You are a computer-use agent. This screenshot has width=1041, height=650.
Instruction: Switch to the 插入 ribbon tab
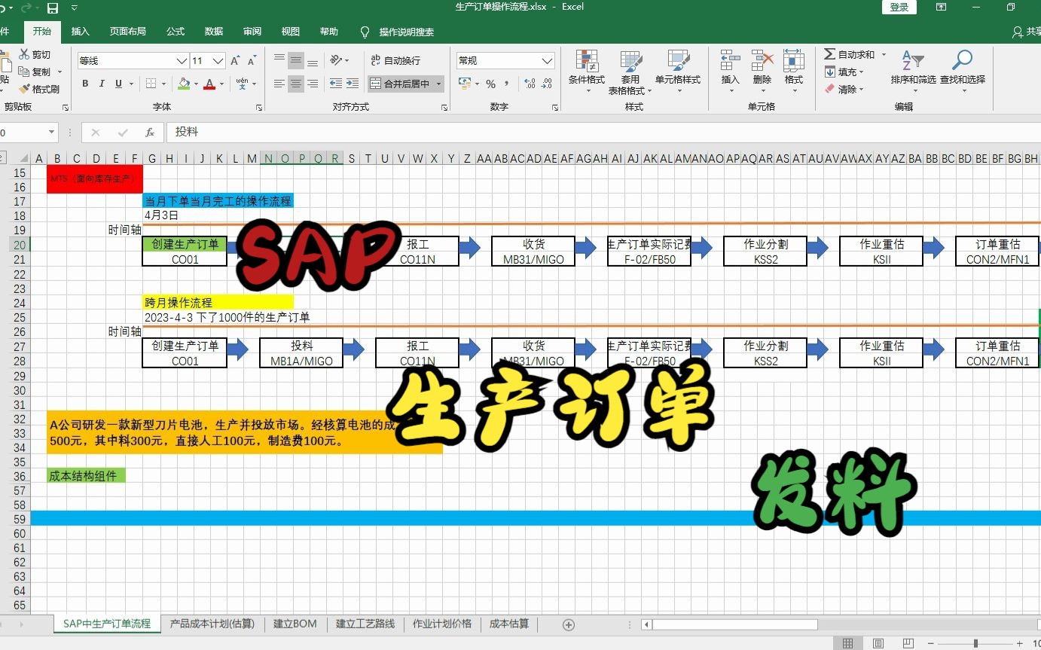[x=80, y=32]
